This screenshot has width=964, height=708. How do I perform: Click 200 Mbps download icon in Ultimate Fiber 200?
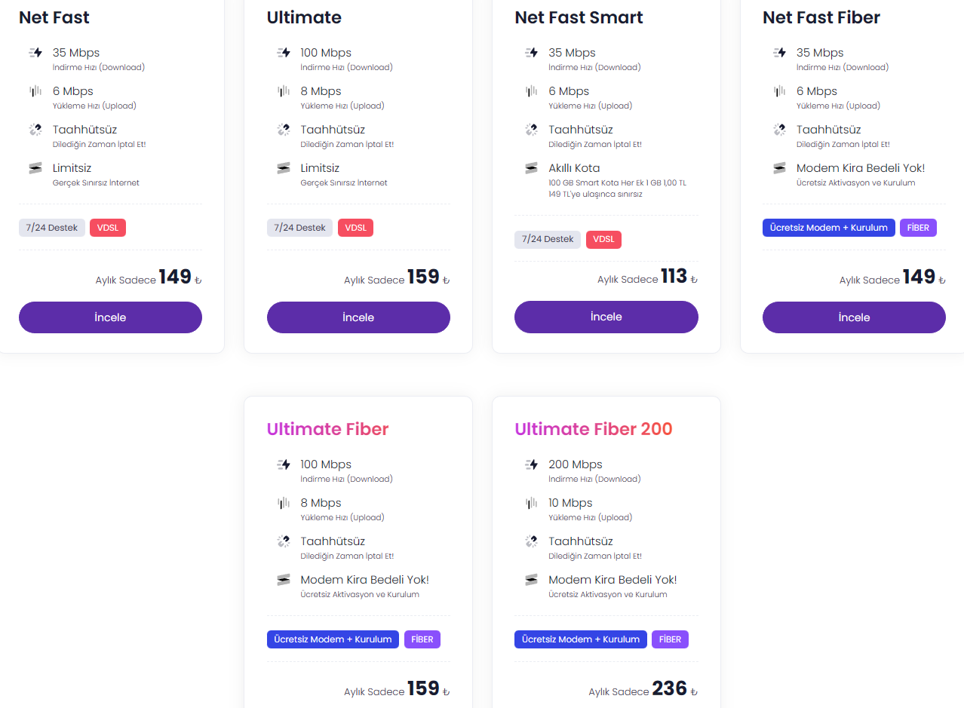[x=531, y=464]
